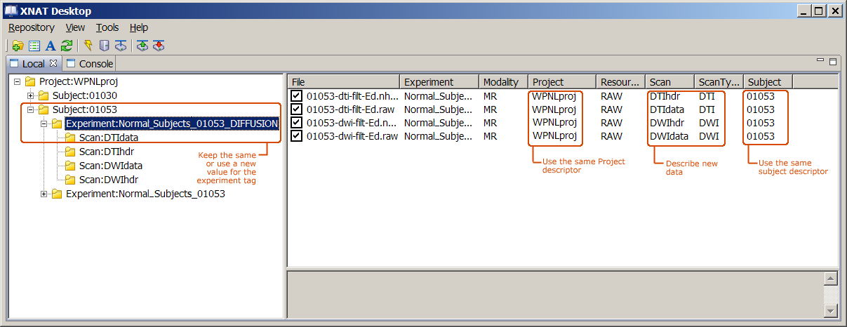The height and width of the screenshot is (327, 847).
Task: Sort by the Modality column header
Action: coord(501,82)
